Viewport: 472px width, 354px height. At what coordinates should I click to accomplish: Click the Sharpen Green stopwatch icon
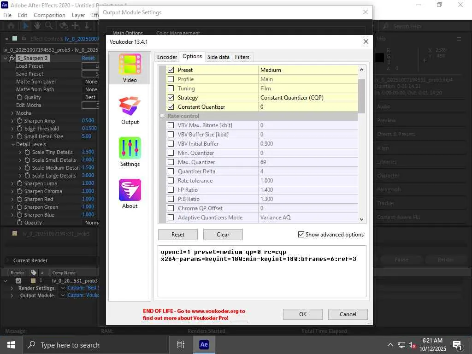coord(19,207)
